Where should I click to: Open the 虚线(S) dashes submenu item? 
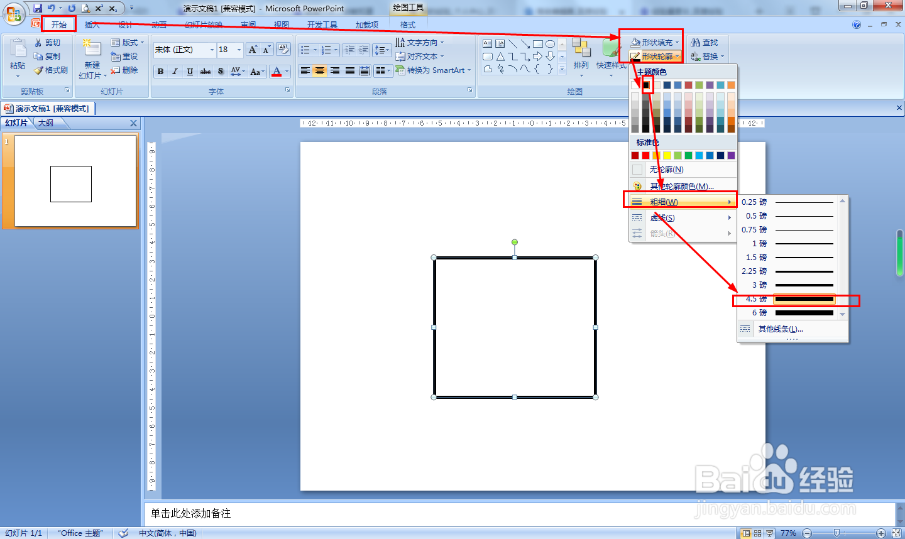(683, 217)
